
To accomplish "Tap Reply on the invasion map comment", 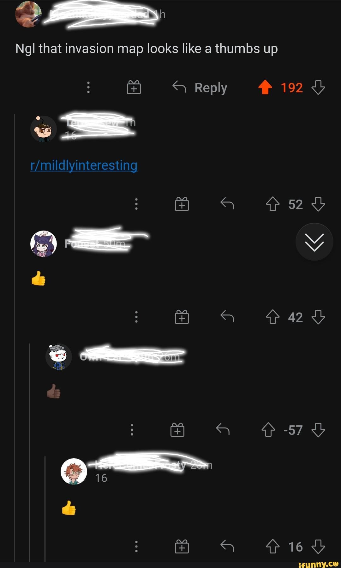I will [200, 88].
